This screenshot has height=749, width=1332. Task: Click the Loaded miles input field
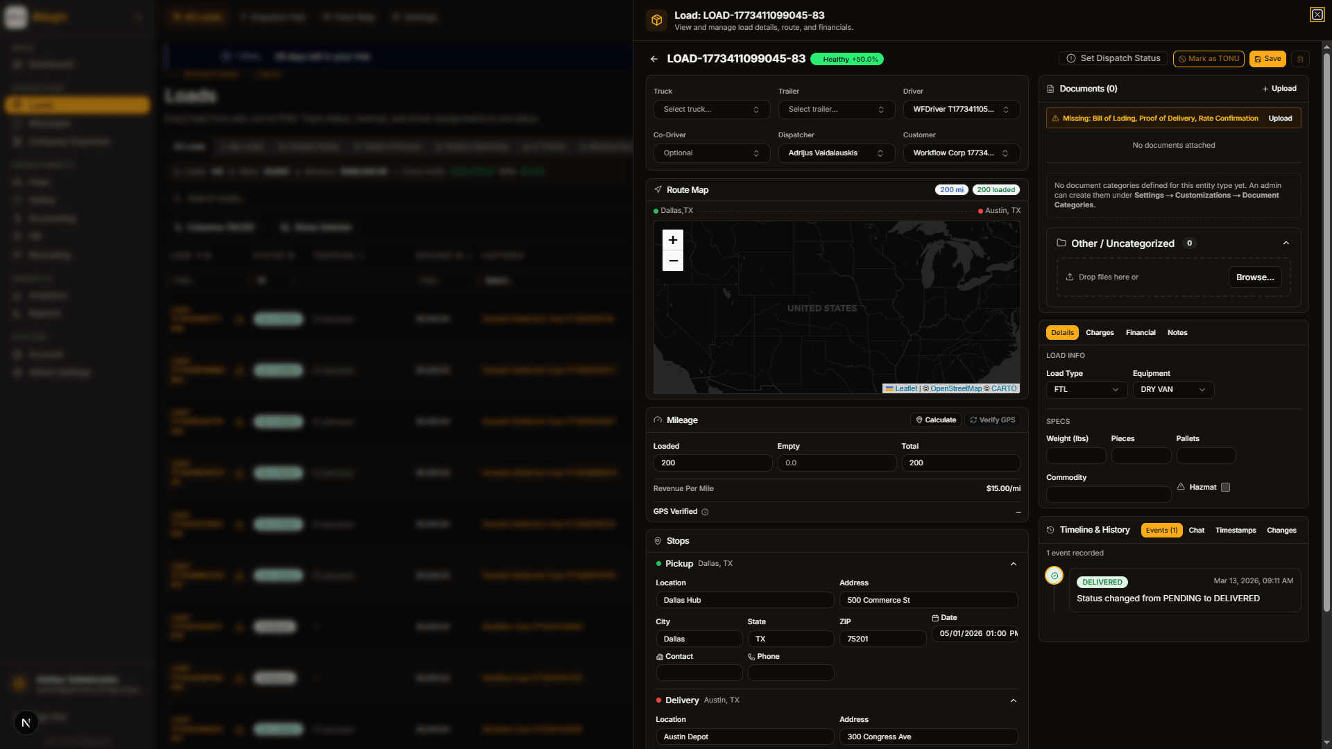(712, 463)
